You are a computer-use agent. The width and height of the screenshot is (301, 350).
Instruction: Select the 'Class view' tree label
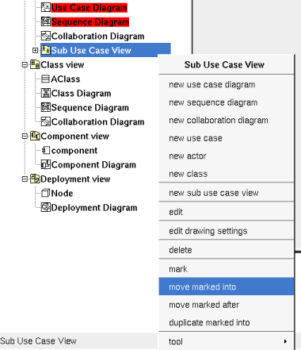click(x=63, y=65)
